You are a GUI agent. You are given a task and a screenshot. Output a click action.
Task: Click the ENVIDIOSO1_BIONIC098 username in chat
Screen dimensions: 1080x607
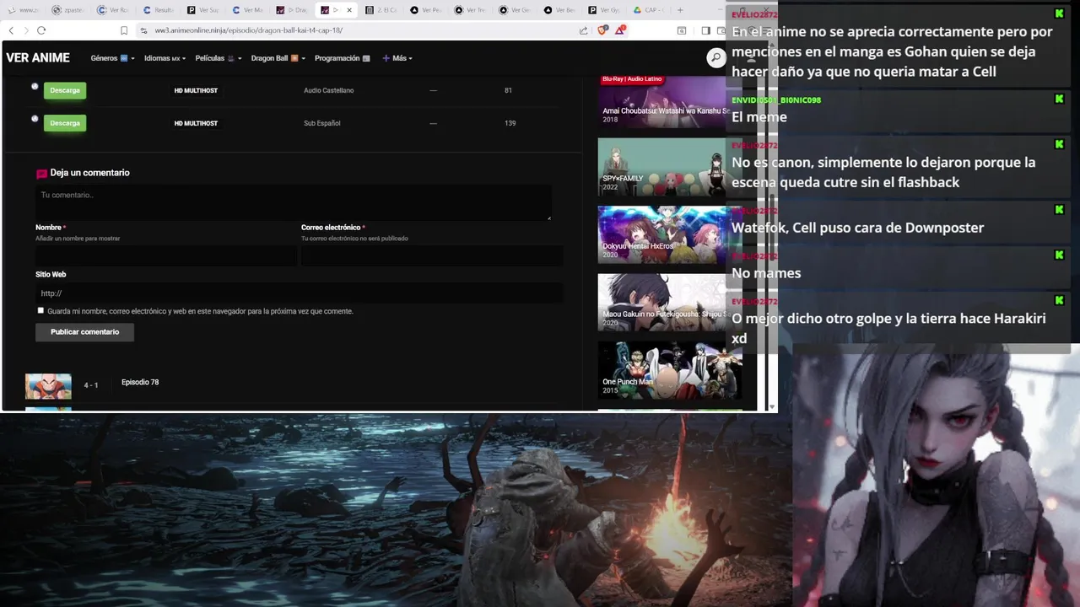pos(776,99)
